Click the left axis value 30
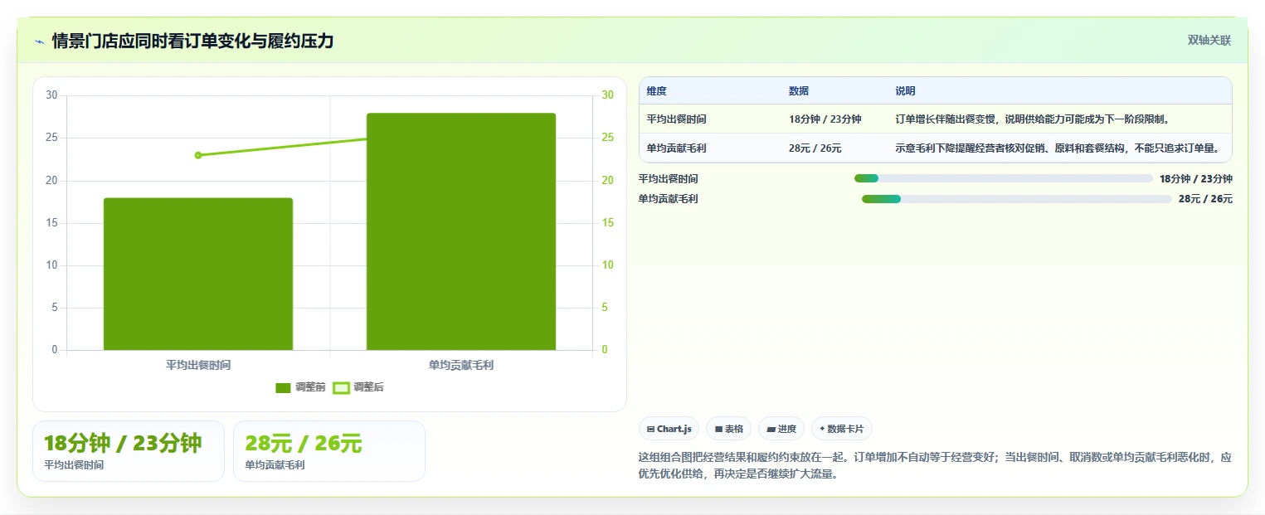Screen dimensions: 1265x515 click(x=51, y=95)
